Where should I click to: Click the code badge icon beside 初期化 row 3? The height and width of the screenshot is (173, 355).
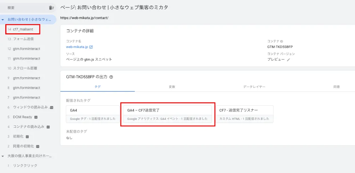tap(27, 136)
